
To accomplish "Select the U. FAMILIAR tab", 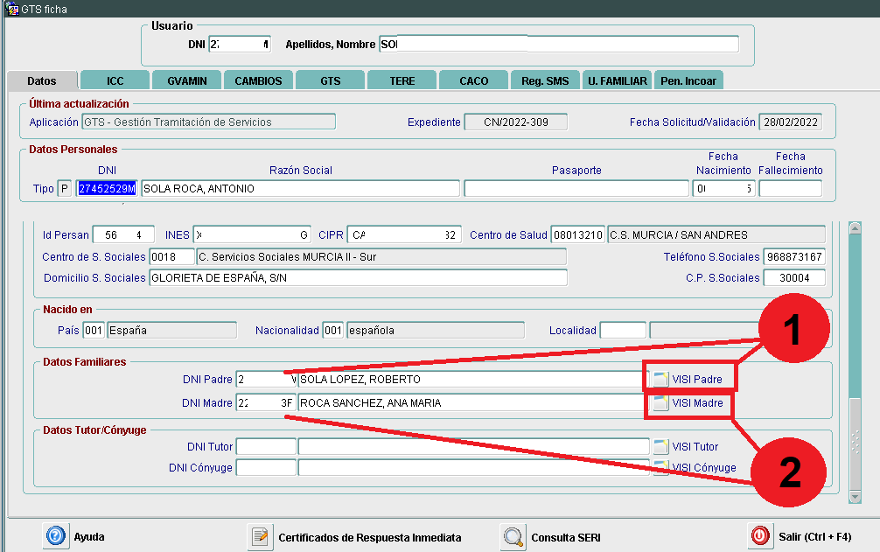I will (x=618, y=80).
